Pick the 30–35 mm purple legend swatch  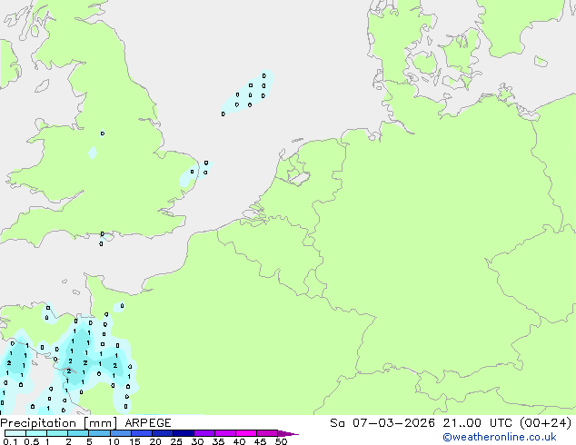[204, 433]
